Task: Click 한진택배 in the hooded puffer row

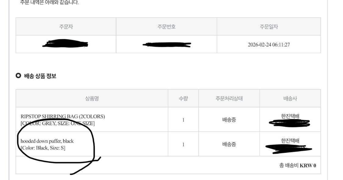Action: click(290, 140)
